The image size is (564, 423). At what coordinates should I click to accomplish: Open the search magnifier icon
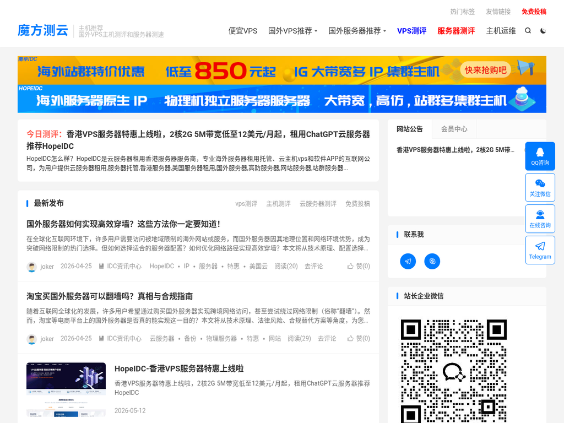click(528, 31)
